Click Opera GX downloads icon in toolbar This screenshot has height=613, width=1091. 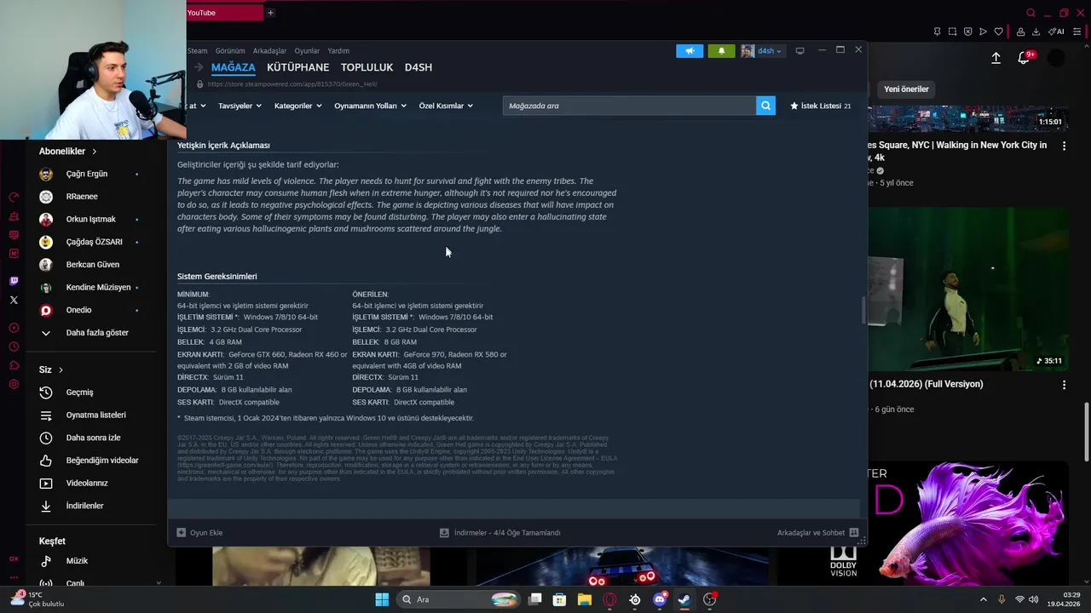[x=1036, y=32]
